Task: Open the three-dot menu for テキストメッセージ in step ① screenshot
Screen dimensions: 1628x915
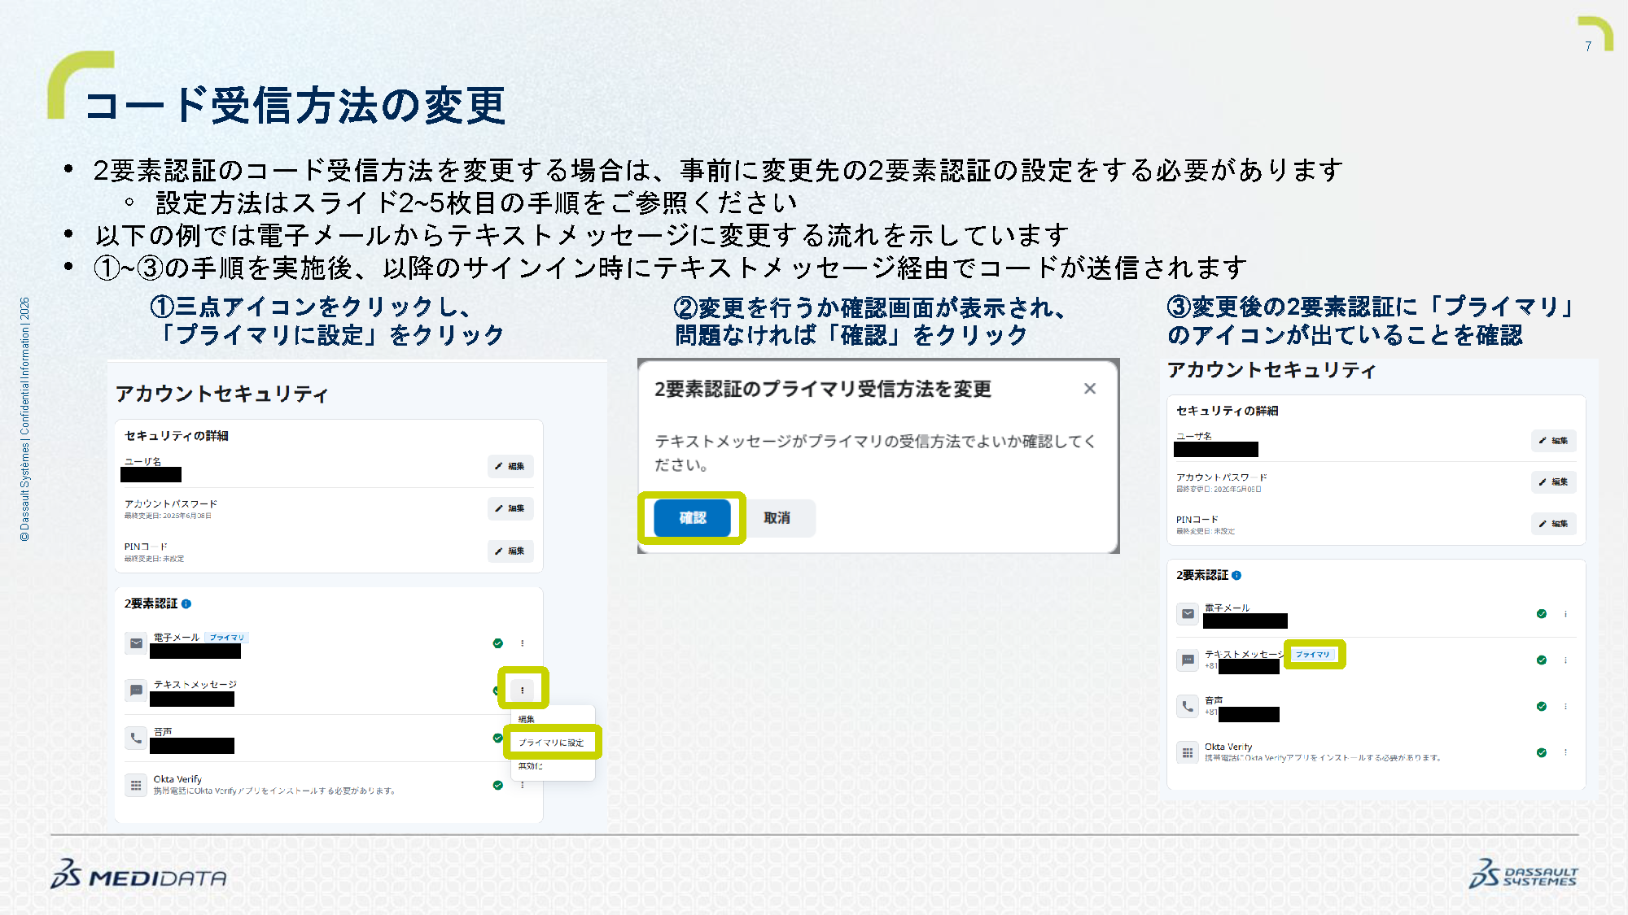Action: [523, 690]
